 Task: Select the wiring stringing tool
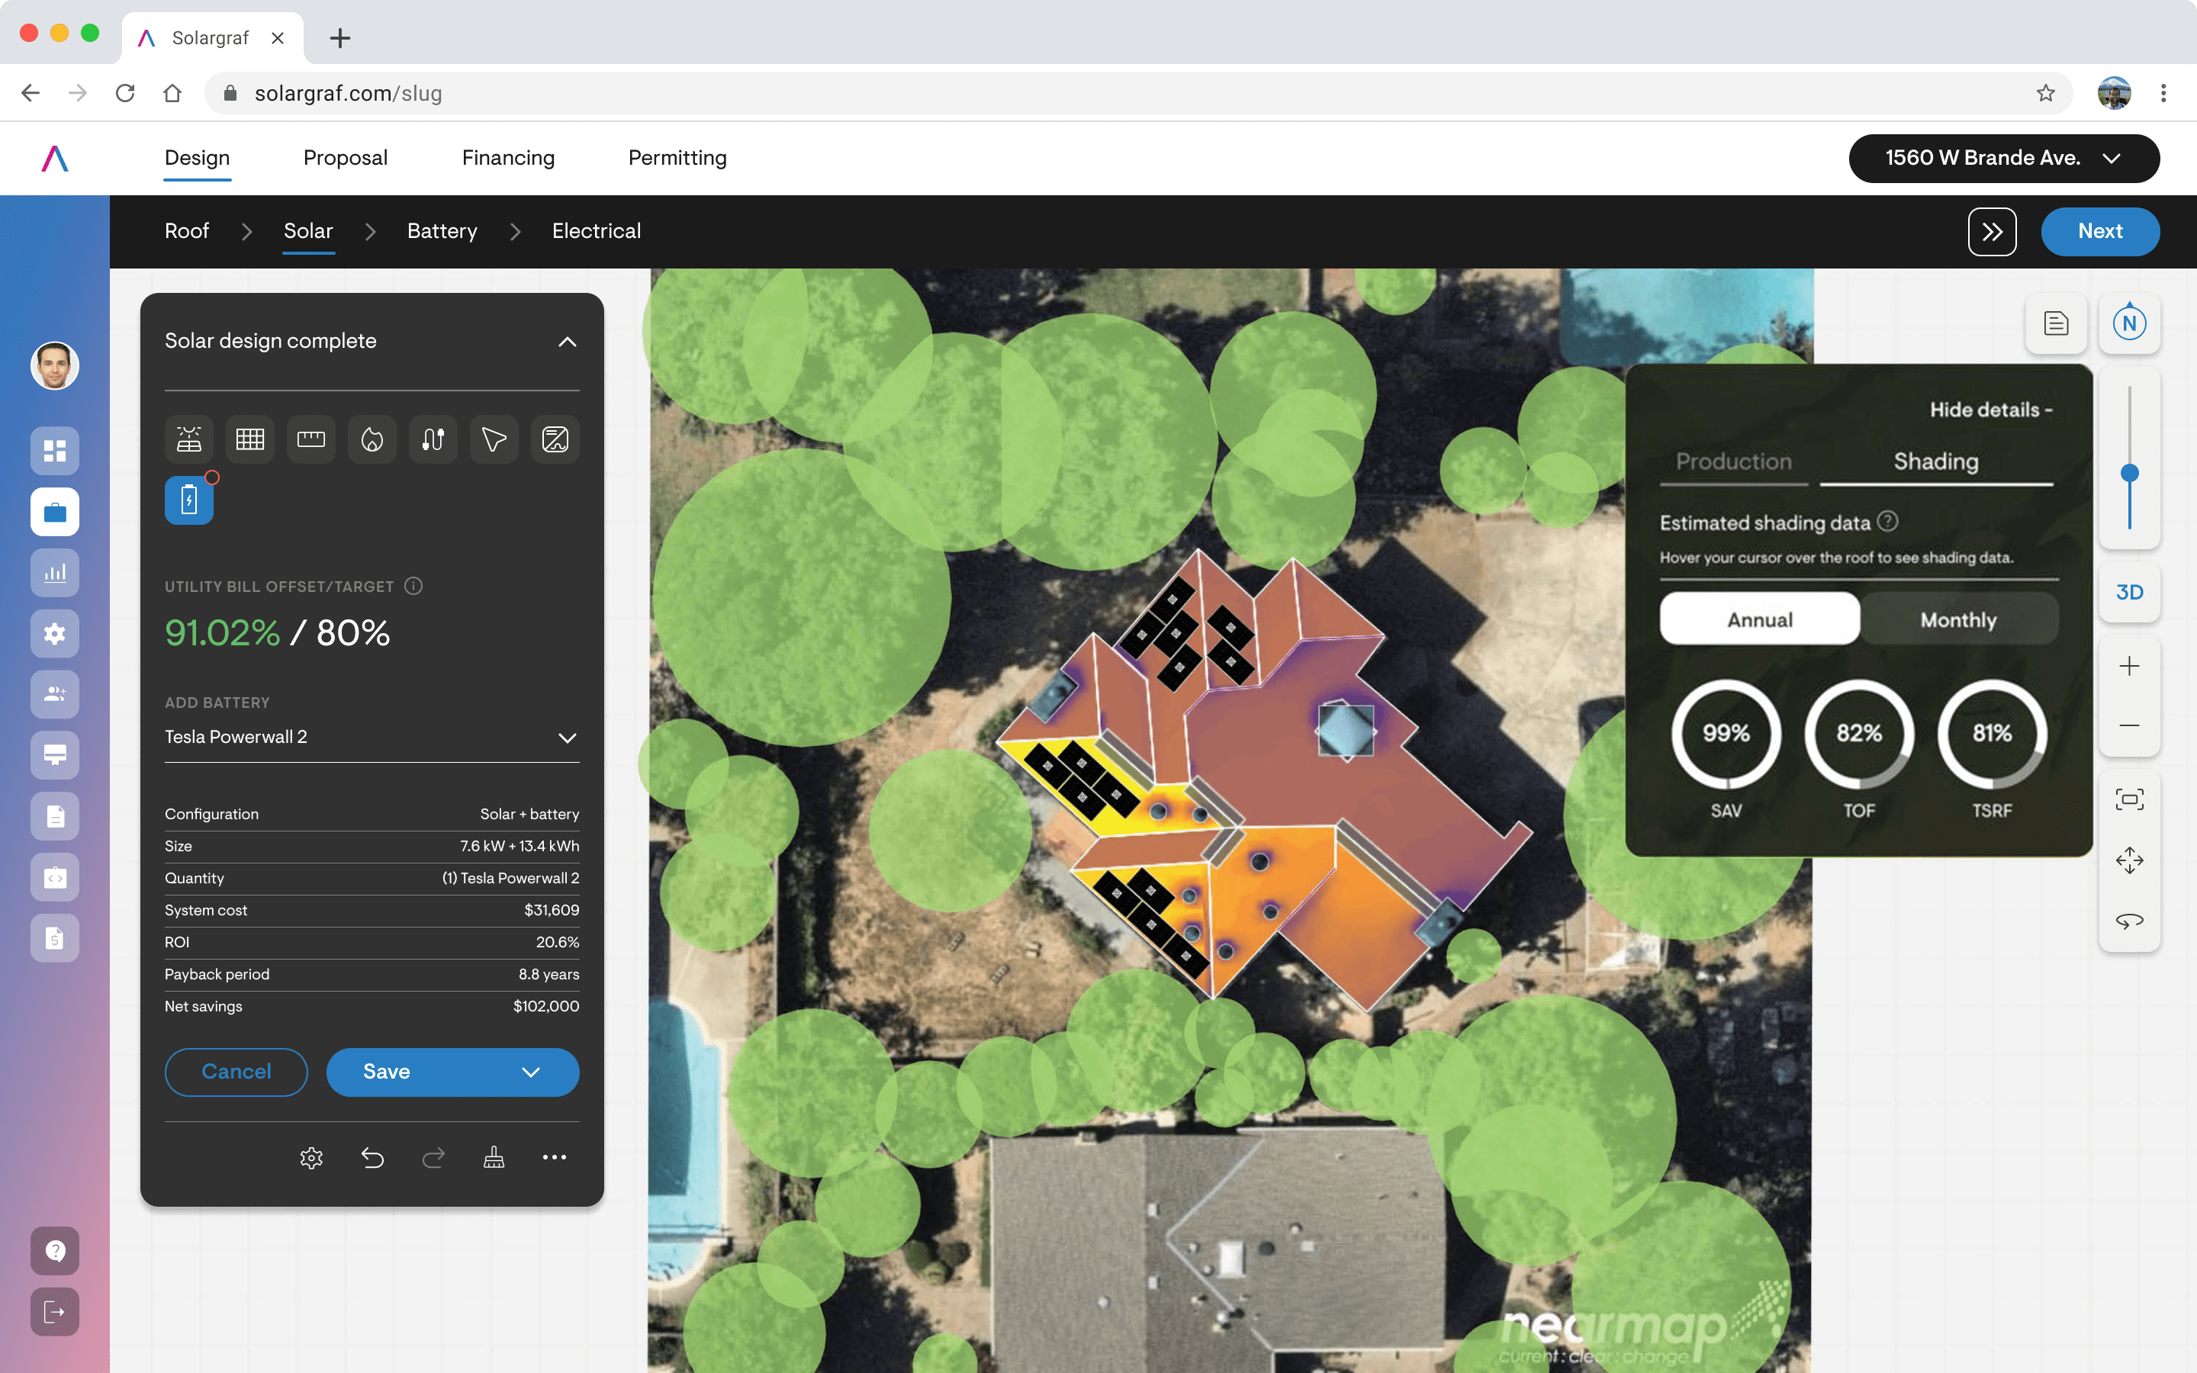coord(433,439)
